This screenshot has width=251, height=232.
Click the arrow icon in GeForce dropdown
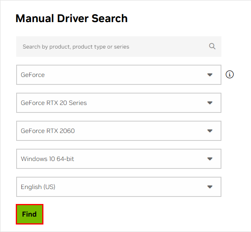pos(210,75)
